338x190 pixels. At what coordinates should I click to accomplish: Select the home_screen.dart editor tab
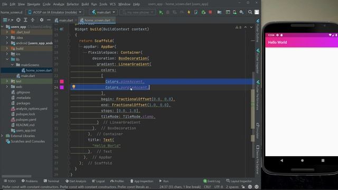97,20
